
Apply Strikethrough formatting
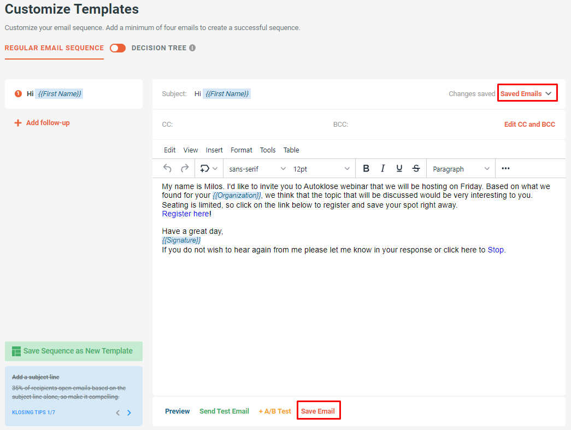coord(416,168)
